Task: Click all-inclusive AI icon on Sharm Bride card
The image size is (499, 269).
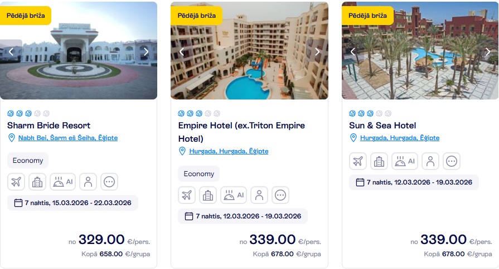Action: (62, 182)
